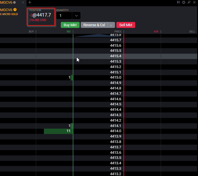Viewport: 198px width, 176px height.
Task: Click price 4414.3 in the ladder
Action: [x=116, y=115]
